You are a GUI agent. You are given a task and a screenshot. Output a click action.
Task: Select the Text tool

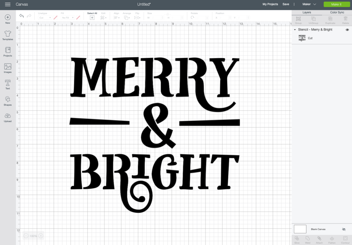pyautogui.click(x=8, y=85)
